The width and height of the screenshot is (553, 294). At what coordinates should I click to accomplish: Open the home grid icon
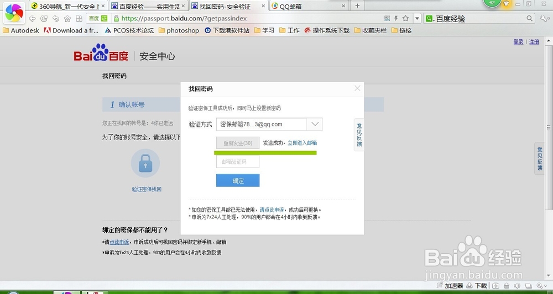(x=79, y=19)
